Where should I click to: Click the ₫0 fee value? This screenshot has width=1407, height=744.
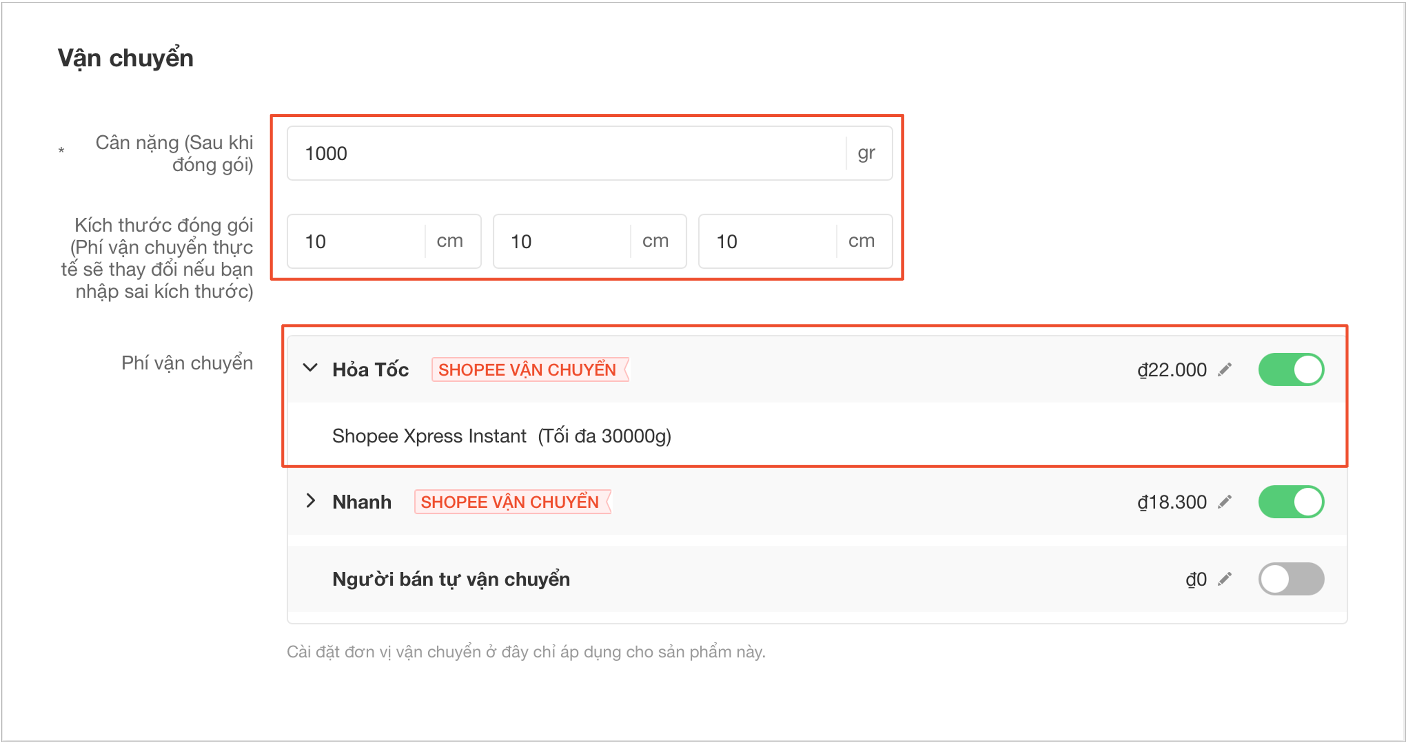click(x=1196, y=579)
